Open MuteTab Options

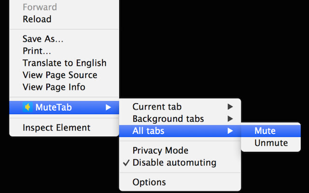(x=149, y=182)
